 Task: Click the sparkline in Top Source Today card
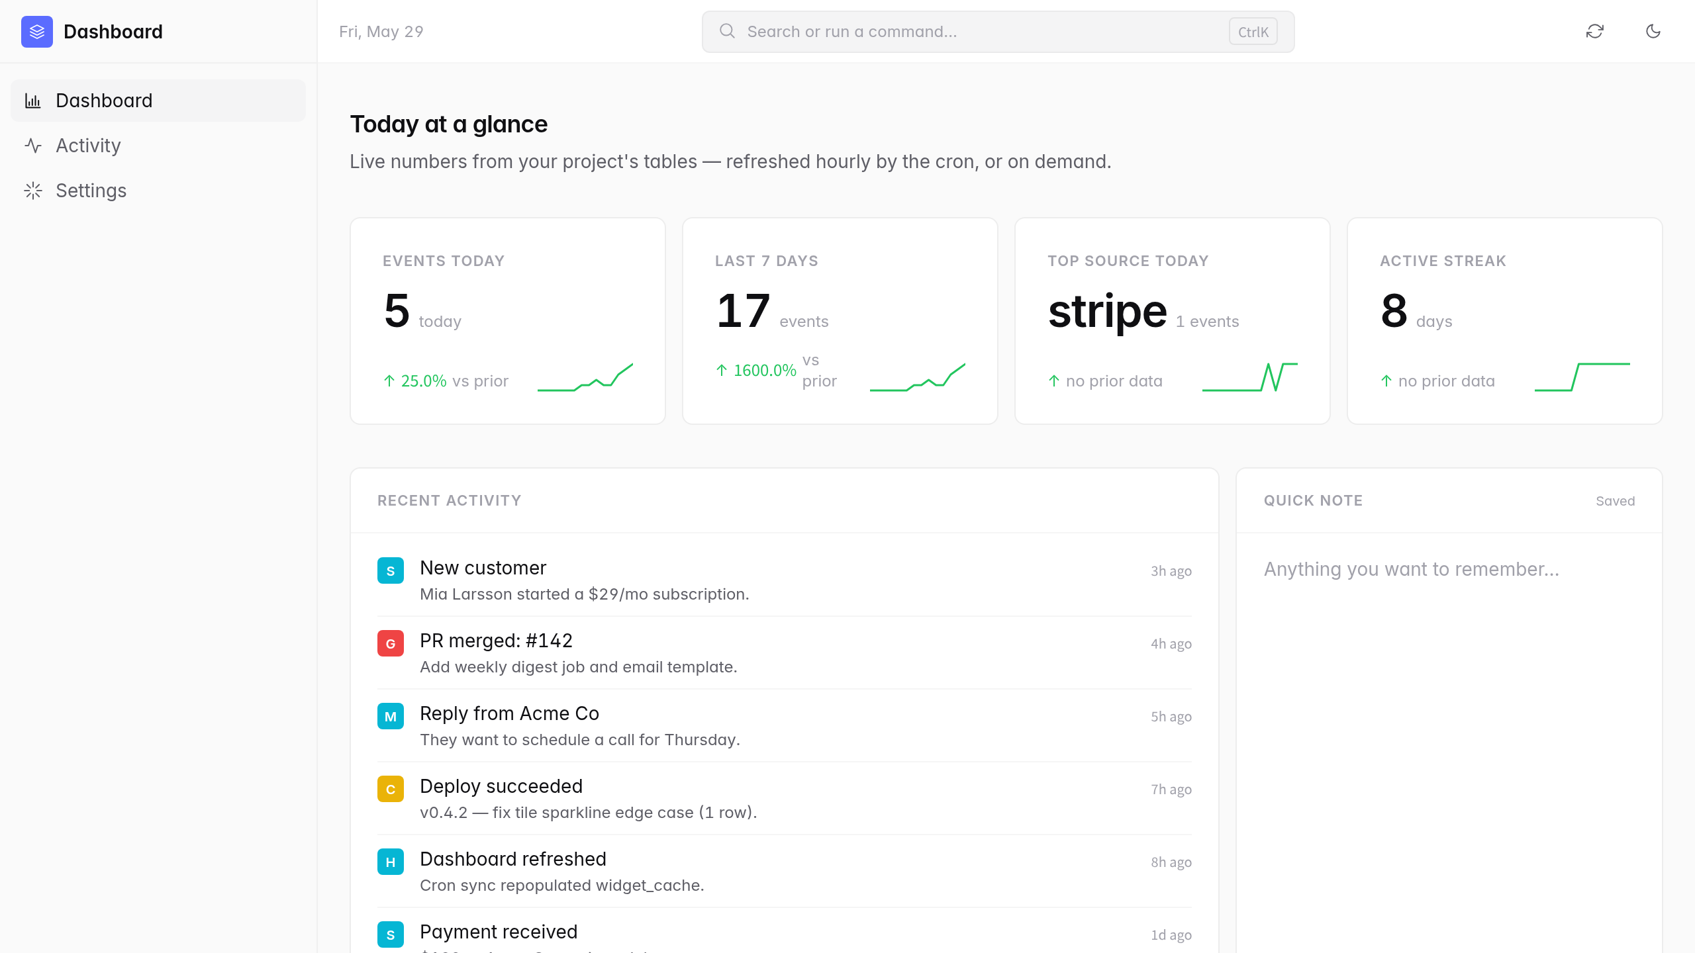1250,377
